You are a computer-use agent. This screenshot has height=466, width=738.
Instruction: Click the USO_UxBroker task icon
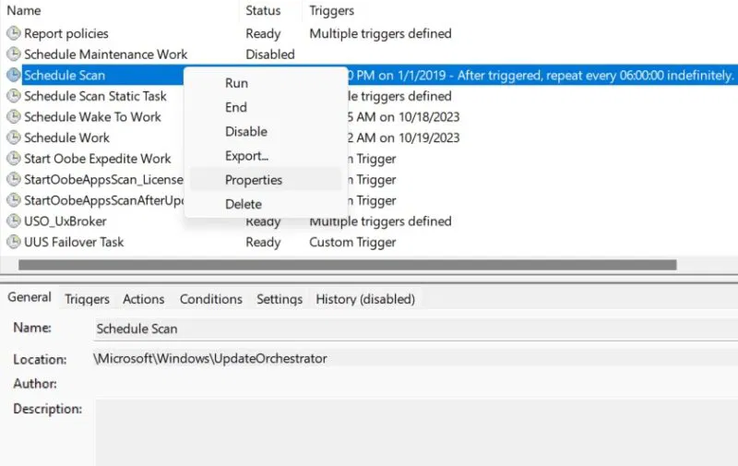14,221
